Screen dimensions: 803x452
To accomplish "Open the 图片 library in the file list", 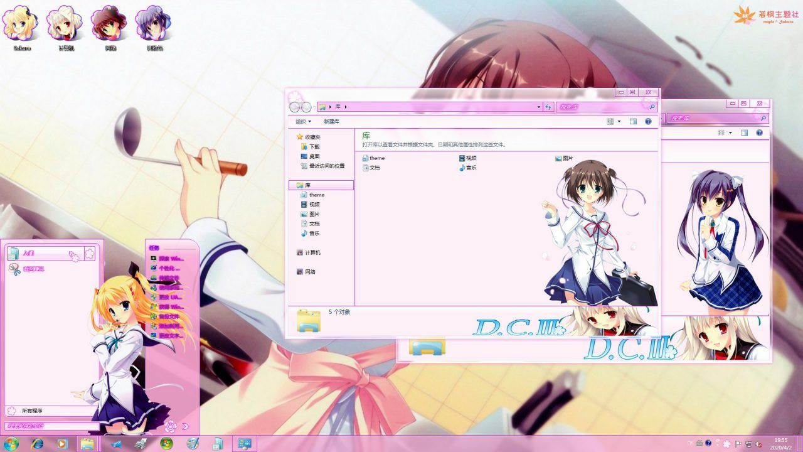I will coord(564,158).
